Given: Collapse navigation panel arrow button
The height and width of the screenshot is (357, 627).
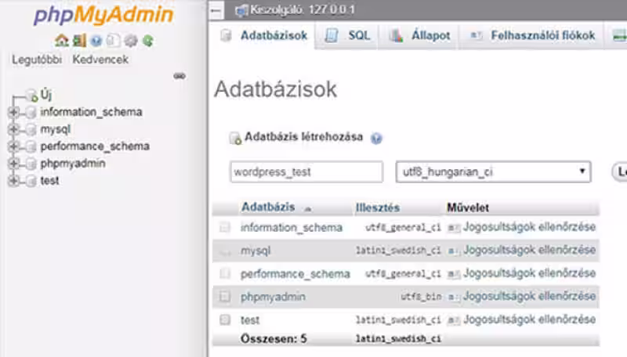Looking at the screenshot, I should [216, 10].
